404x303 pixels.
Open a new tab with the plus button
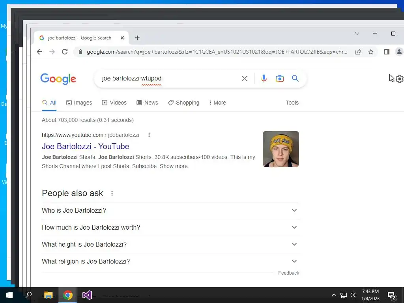tap(137, 38)
